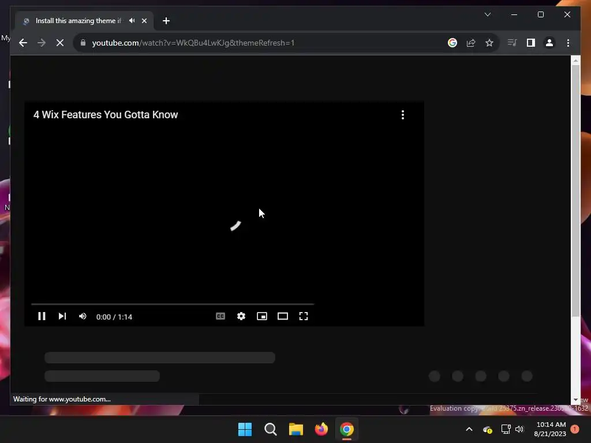Click the video title '4 Wix Features You Gotta Know'
591x443 pixels.
[x=106, y=115]
